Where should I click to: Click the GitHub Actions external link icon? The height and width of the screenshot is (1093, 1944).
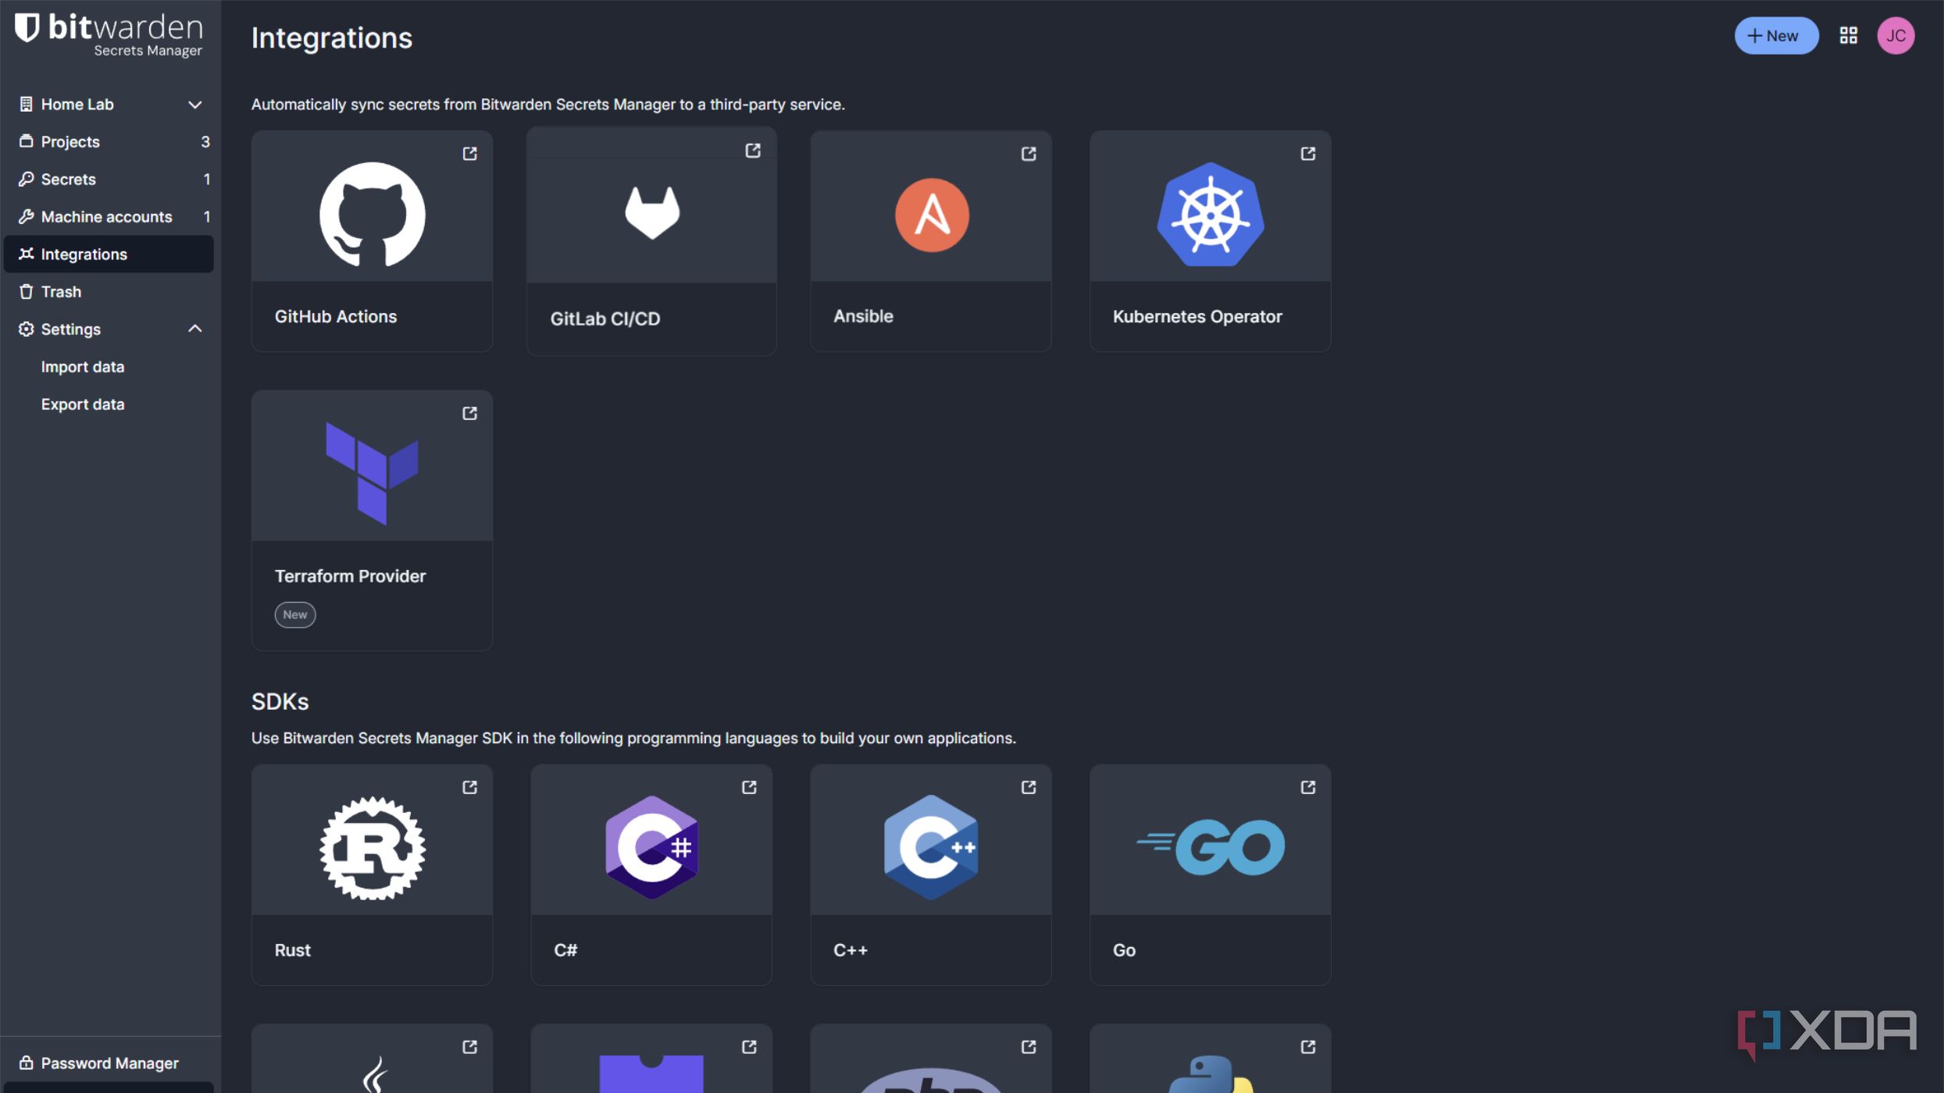pyautogui.click(x=469, y=154)
